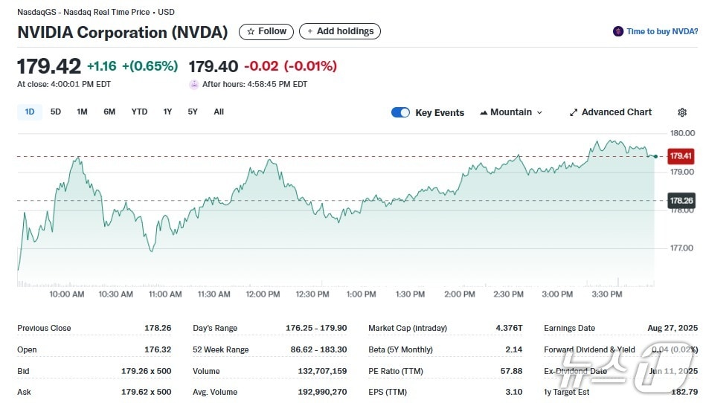Open the Time to buy NVDA link
This screenshot has width=703, height=403.
coord(662,31)
